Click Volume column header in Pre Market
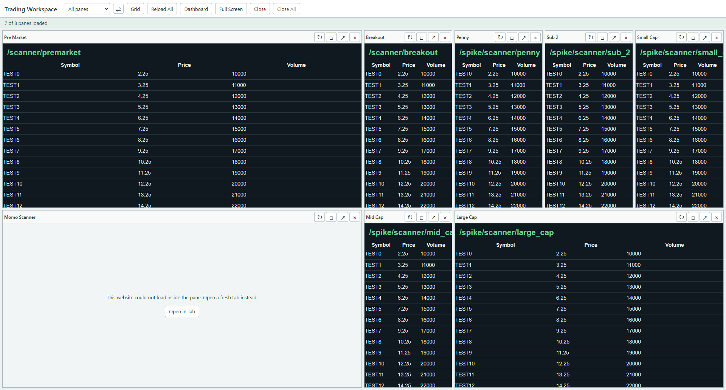The height and width of the screenshot is (390, 726). click(296, 65)
